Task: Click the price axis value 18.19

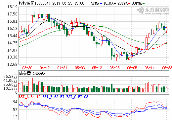Action: pos(12,7)
